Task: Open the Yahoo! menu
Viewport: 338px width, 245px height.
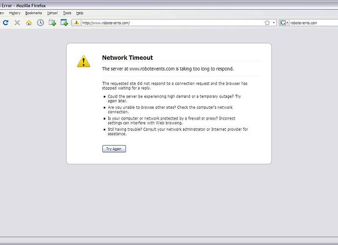Action: coord(52,13)
